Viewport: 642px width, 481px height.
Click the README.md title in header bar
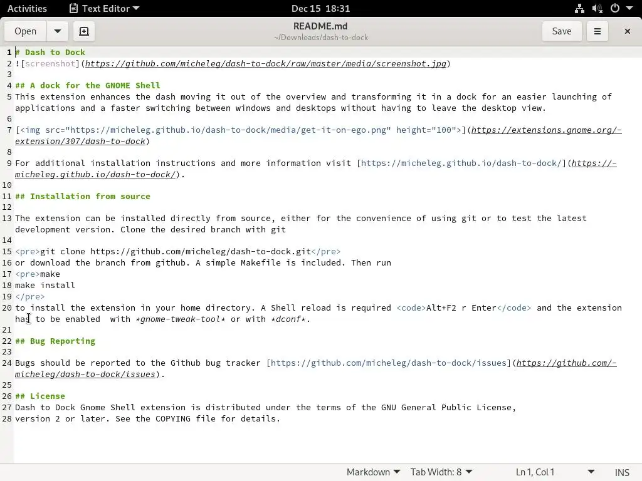pyautogui.click(x=320, y=26)
